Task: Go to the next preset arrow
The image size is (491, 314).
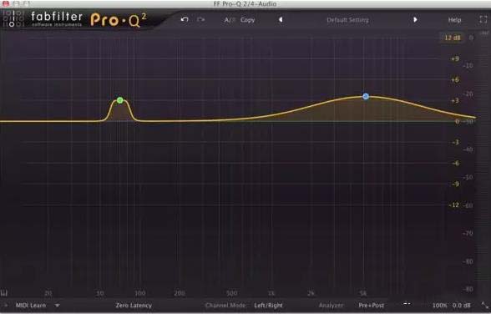Action: [415, 20]
